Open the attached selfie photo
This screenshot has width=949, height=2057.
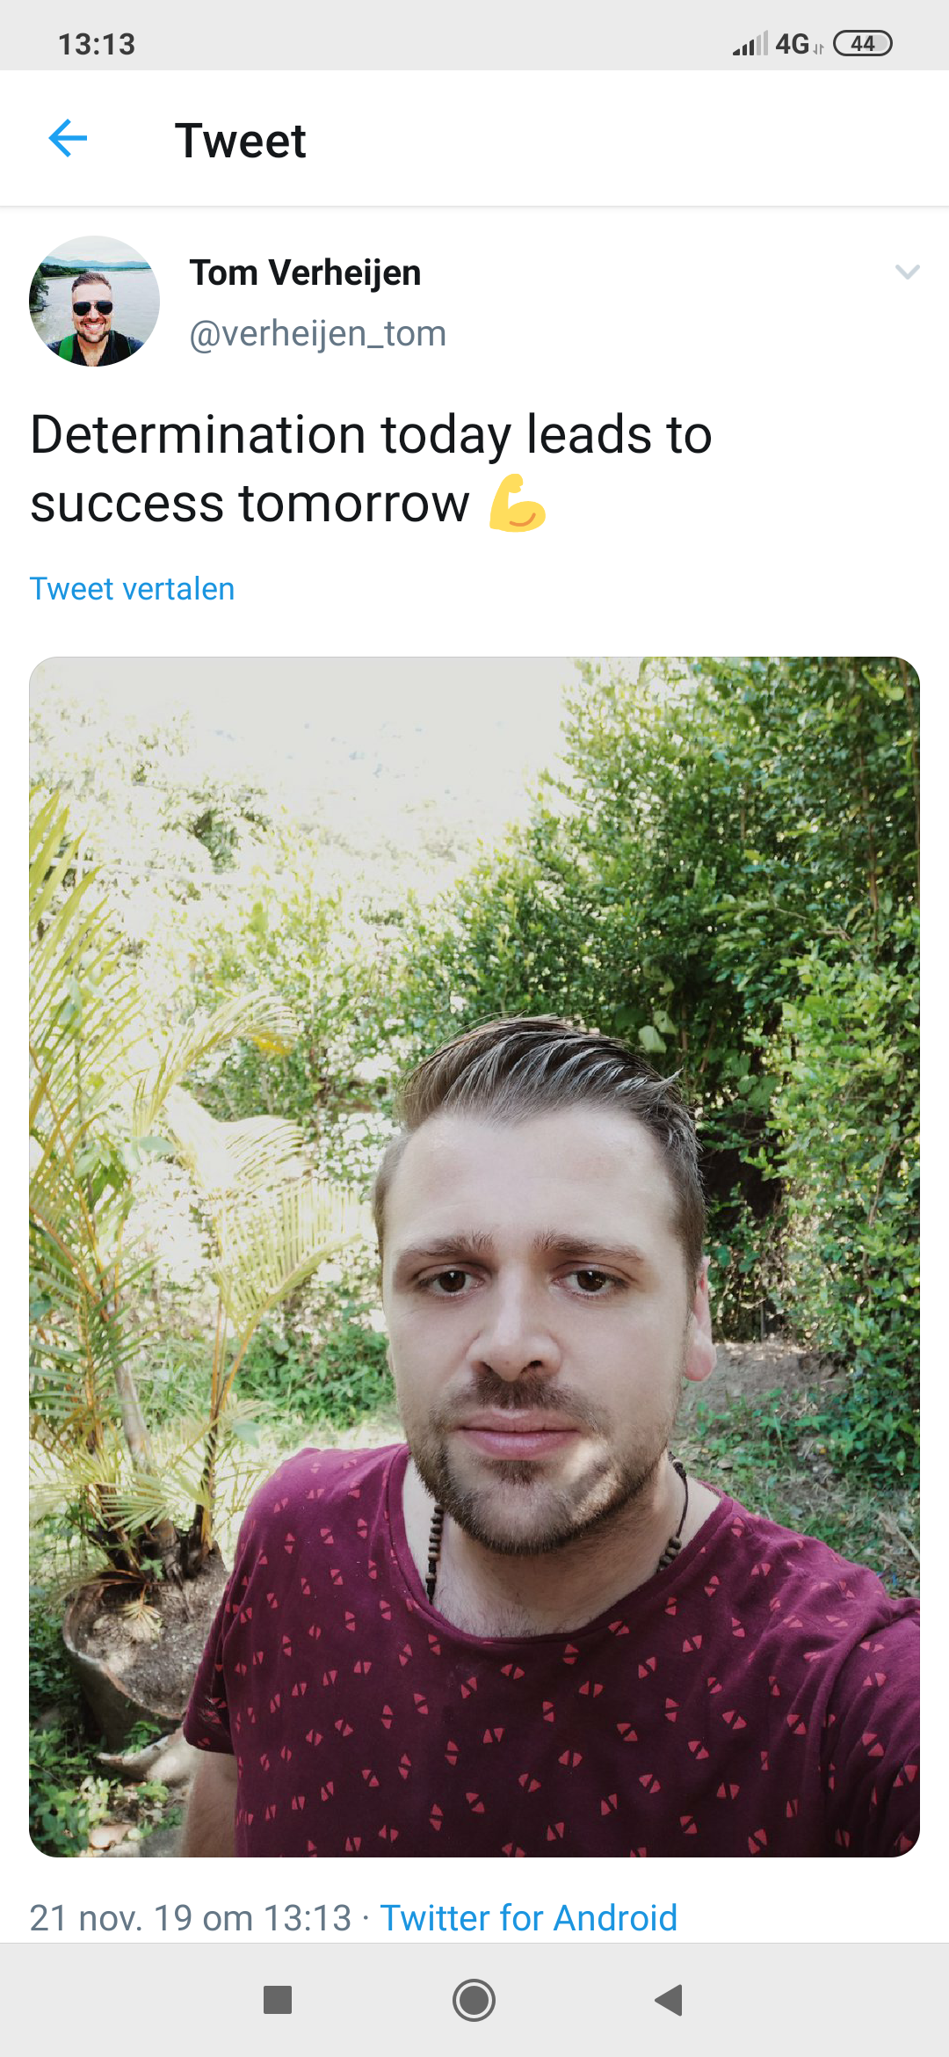click(x=474, y=1257)
